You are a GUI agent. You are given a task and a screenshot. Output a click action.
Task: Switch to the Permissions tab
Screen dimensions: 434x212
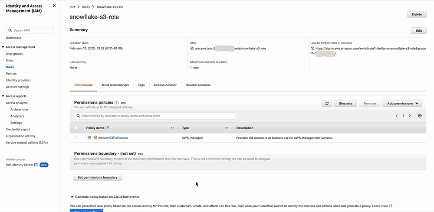point(83,85)
